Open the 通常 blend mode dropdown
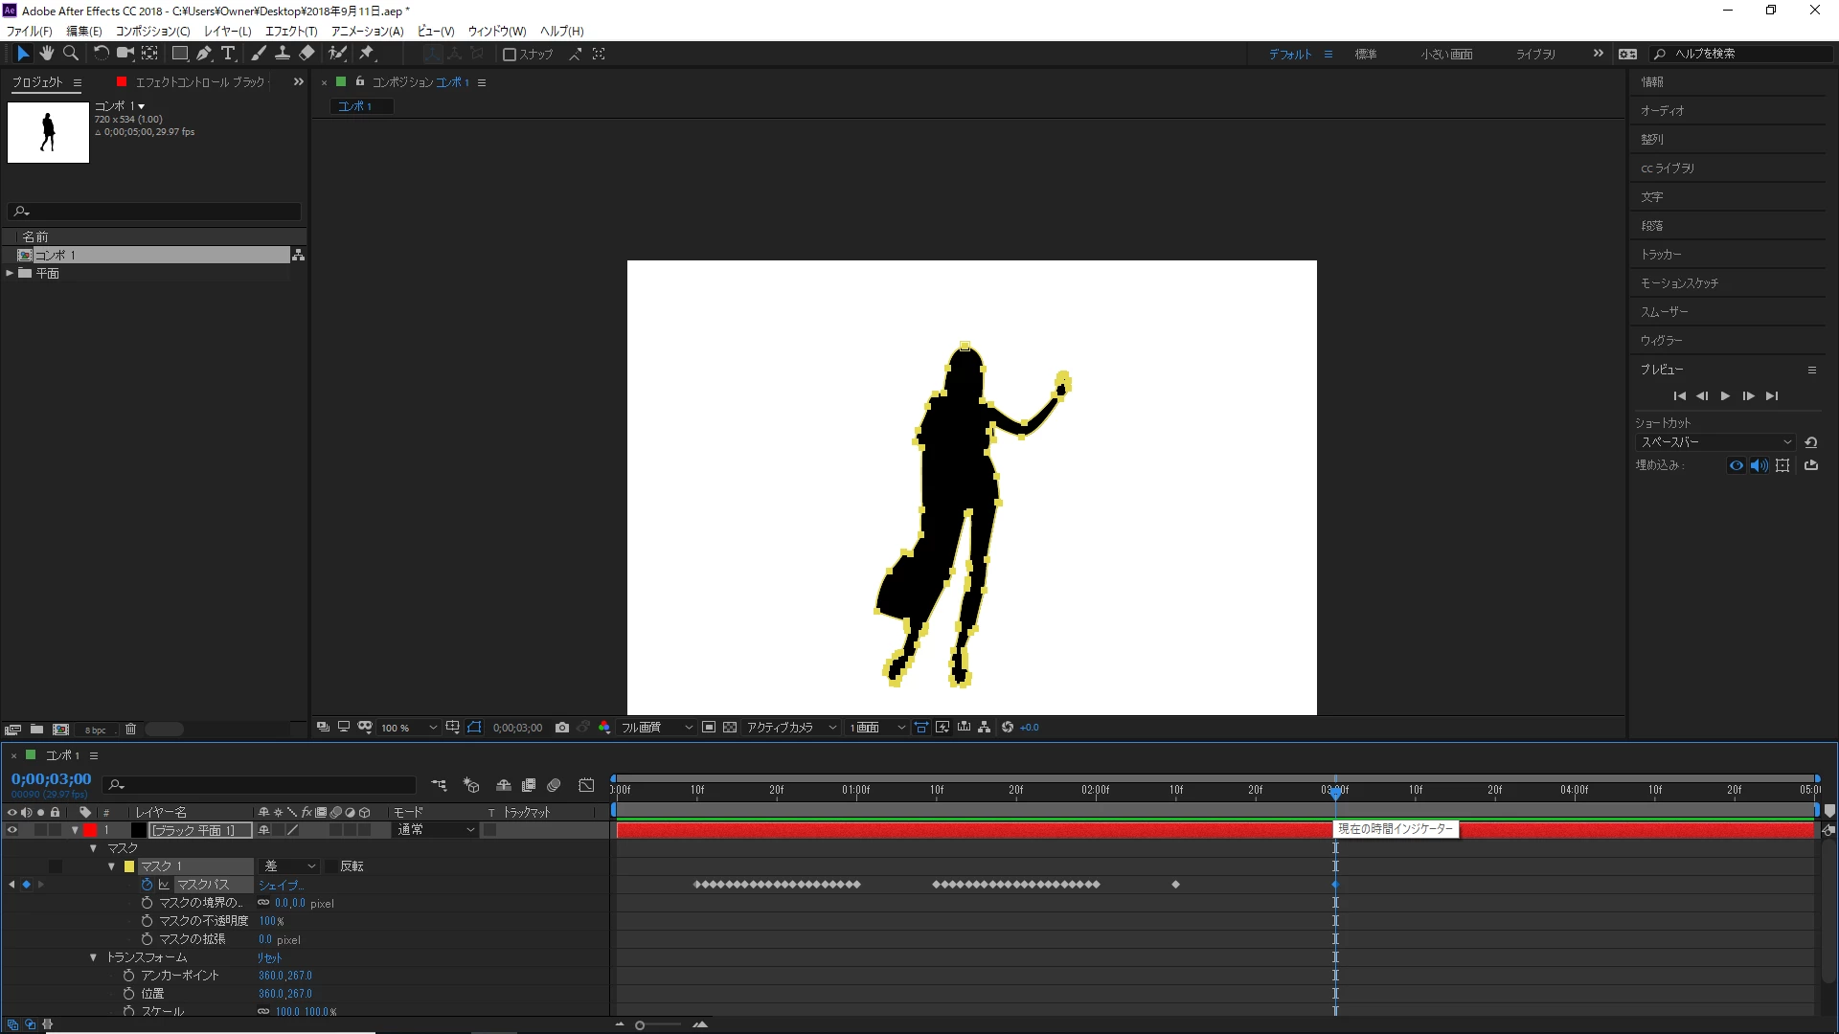The width and height of the screenshot is (1839, 1034). [x=436, y=830]
